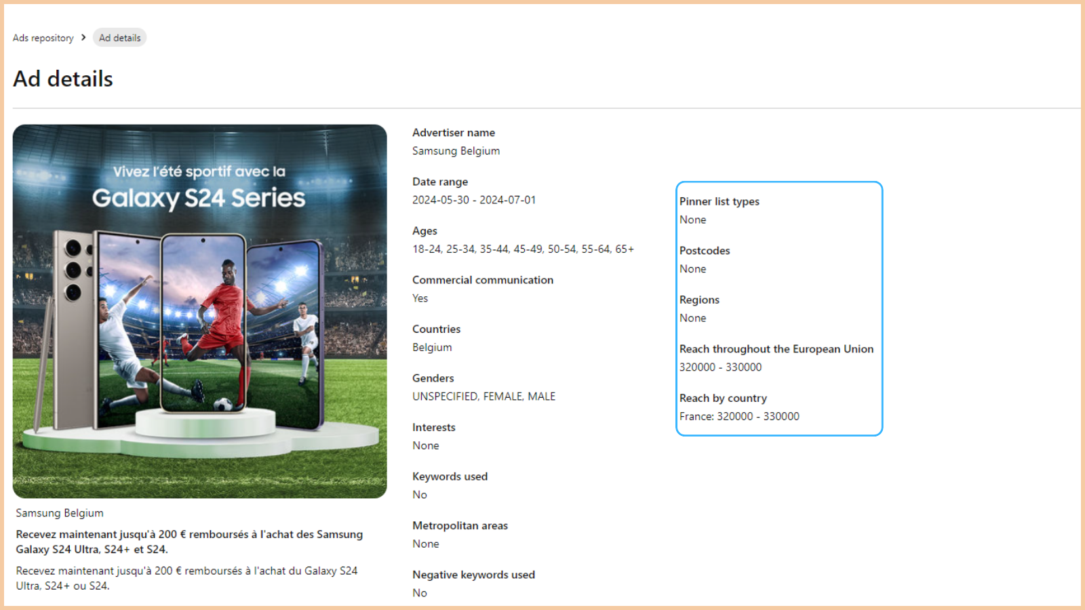The width and height of the screenshot is (1085, 610).
Task: Click the breadcrumb chevron separator arrow
Action: coord(83,37)
